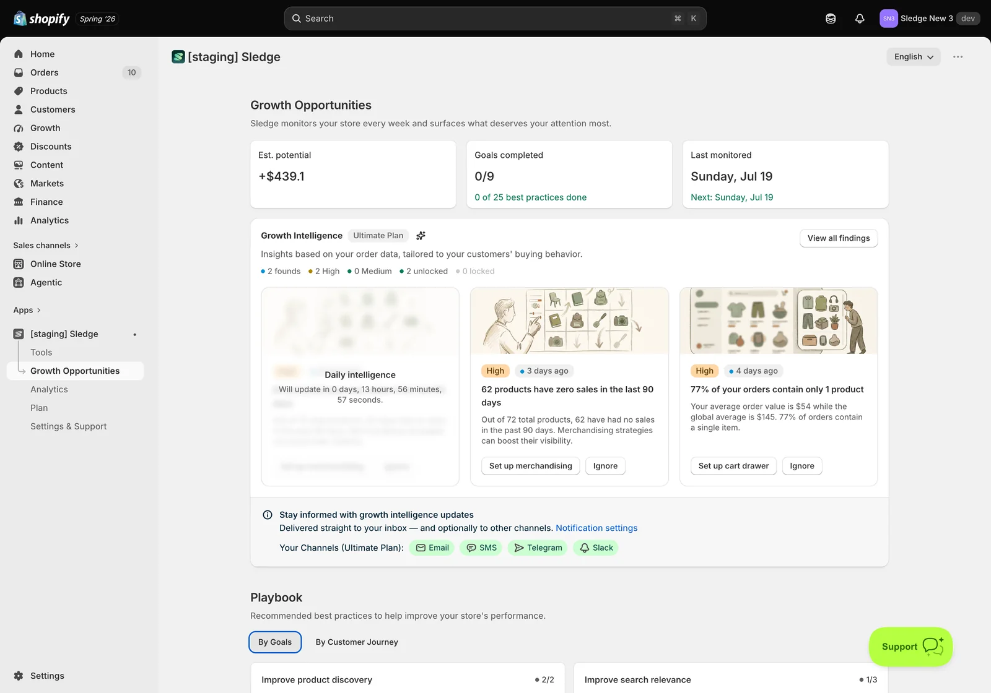This screenshot has height=693, width=991.
Task: Open the Notification settings link
Action: coord(596,528)
